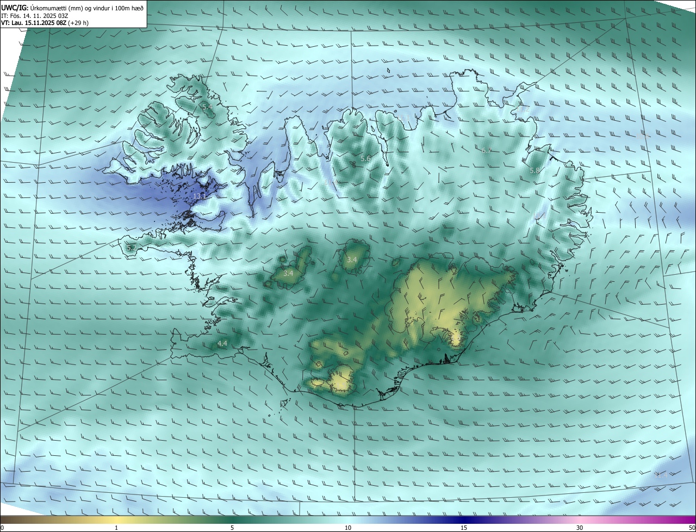This screenshot has width=696, height=532.
Task: Click the 0 tick label on the color scale
Action: pos(2,528)
